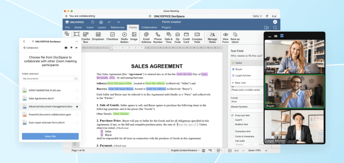
Task: Insert a Credit Card field
Action: (186, 38)
